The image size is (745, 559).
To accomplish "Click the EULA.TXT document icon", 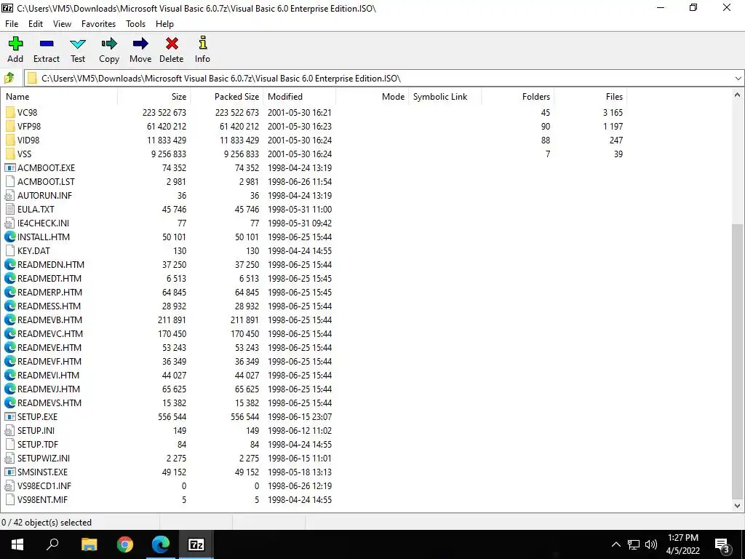I will point(10,209).
